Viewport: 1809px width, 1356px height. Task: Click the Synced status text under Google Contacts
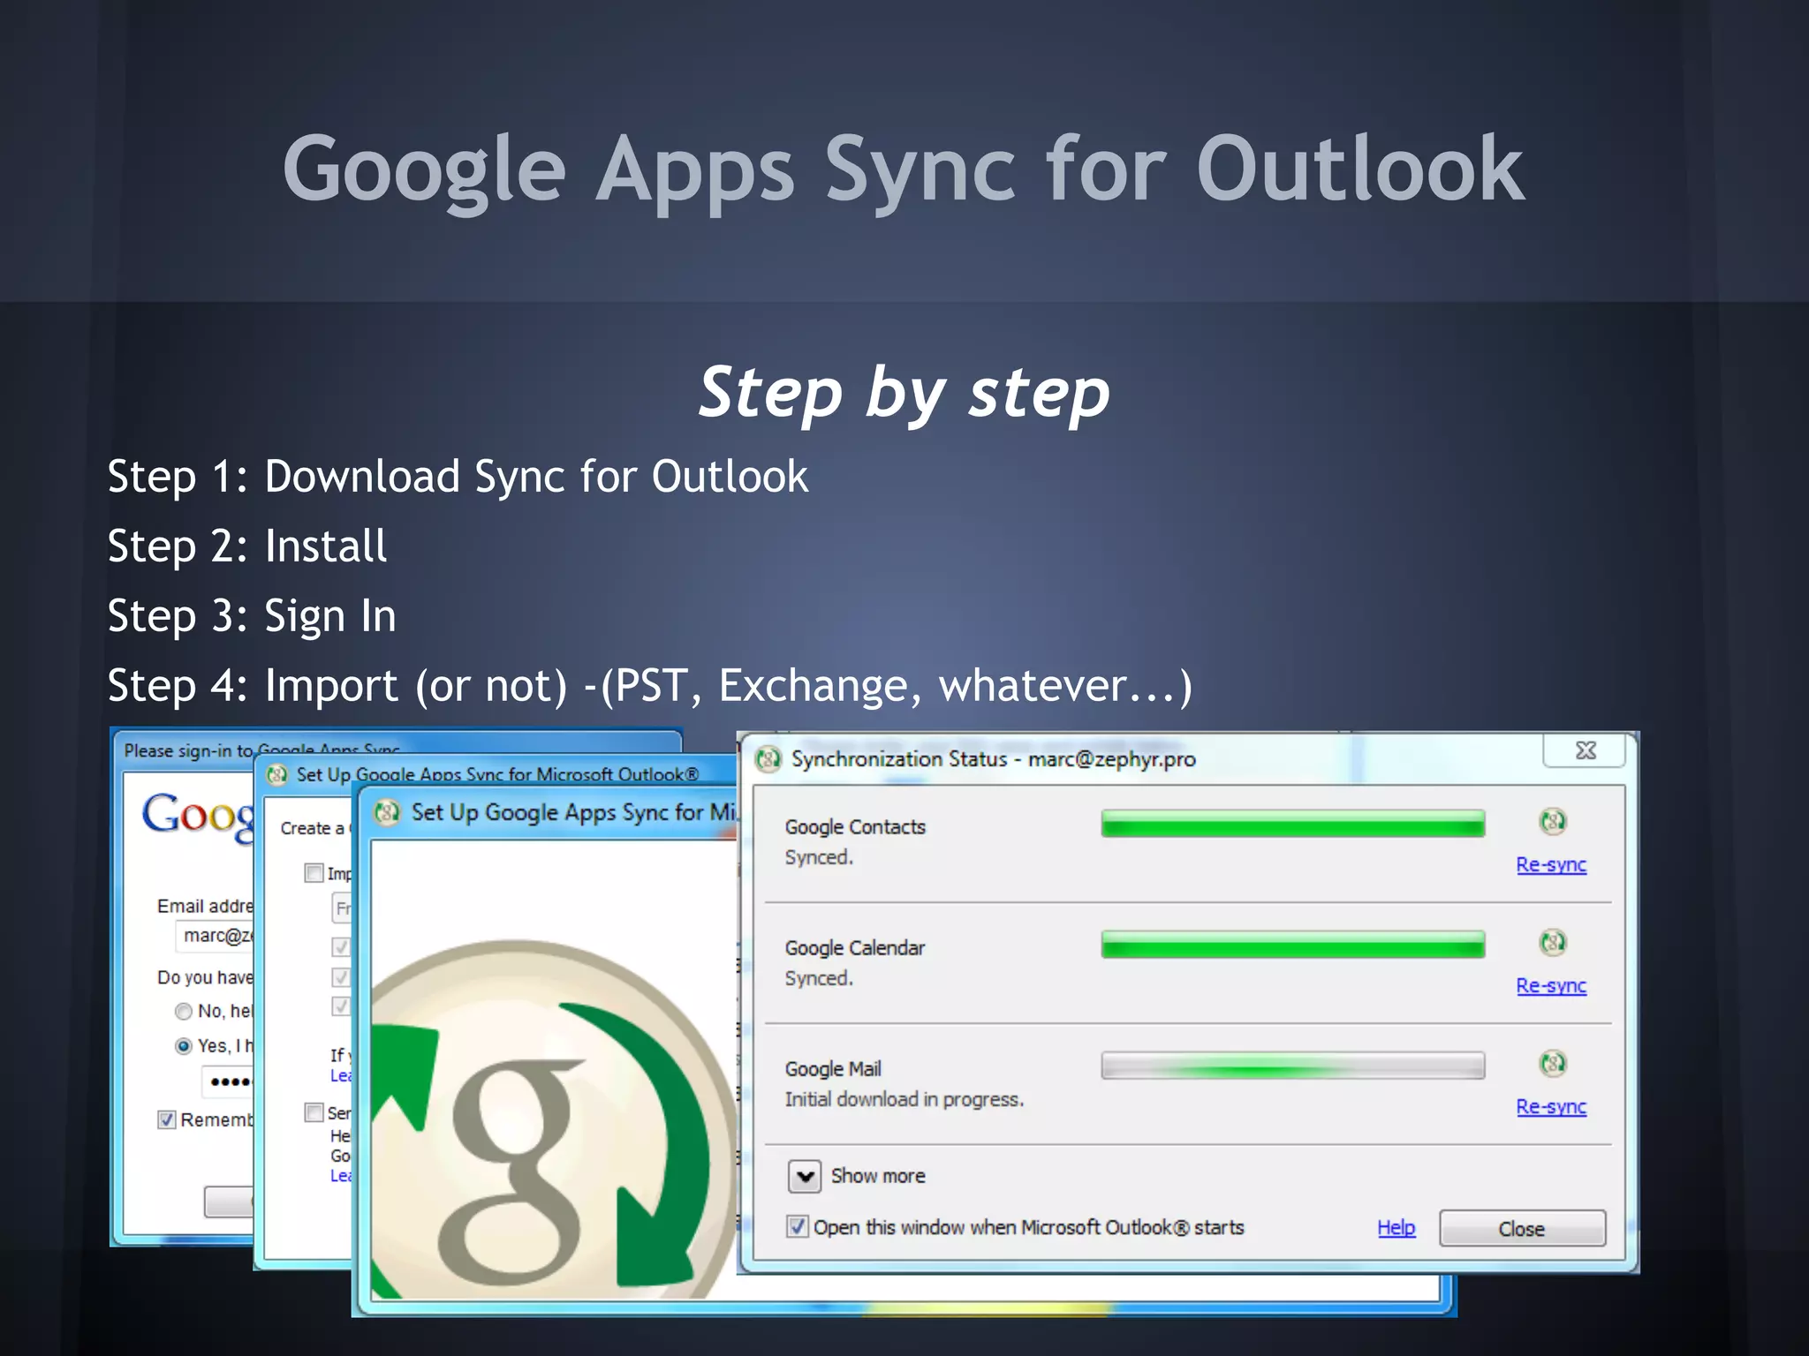819,857
